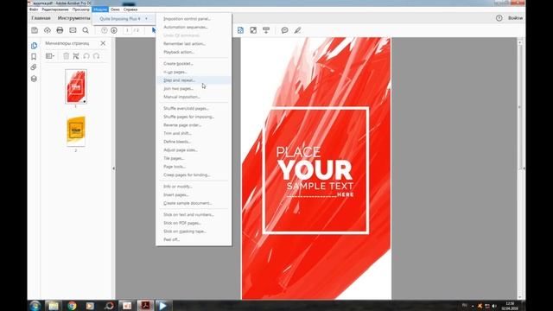Open the Bookmarks sidebar icon
The image size is (553, 311).
[x=34, y=56]
